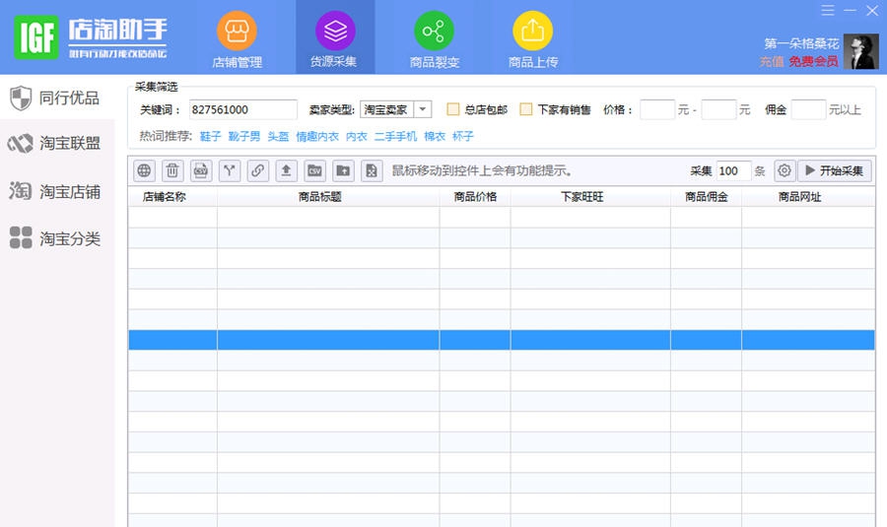Click the 免费会员 membership link
Screen dimensions: 887x527
click(x=813, y=61)
